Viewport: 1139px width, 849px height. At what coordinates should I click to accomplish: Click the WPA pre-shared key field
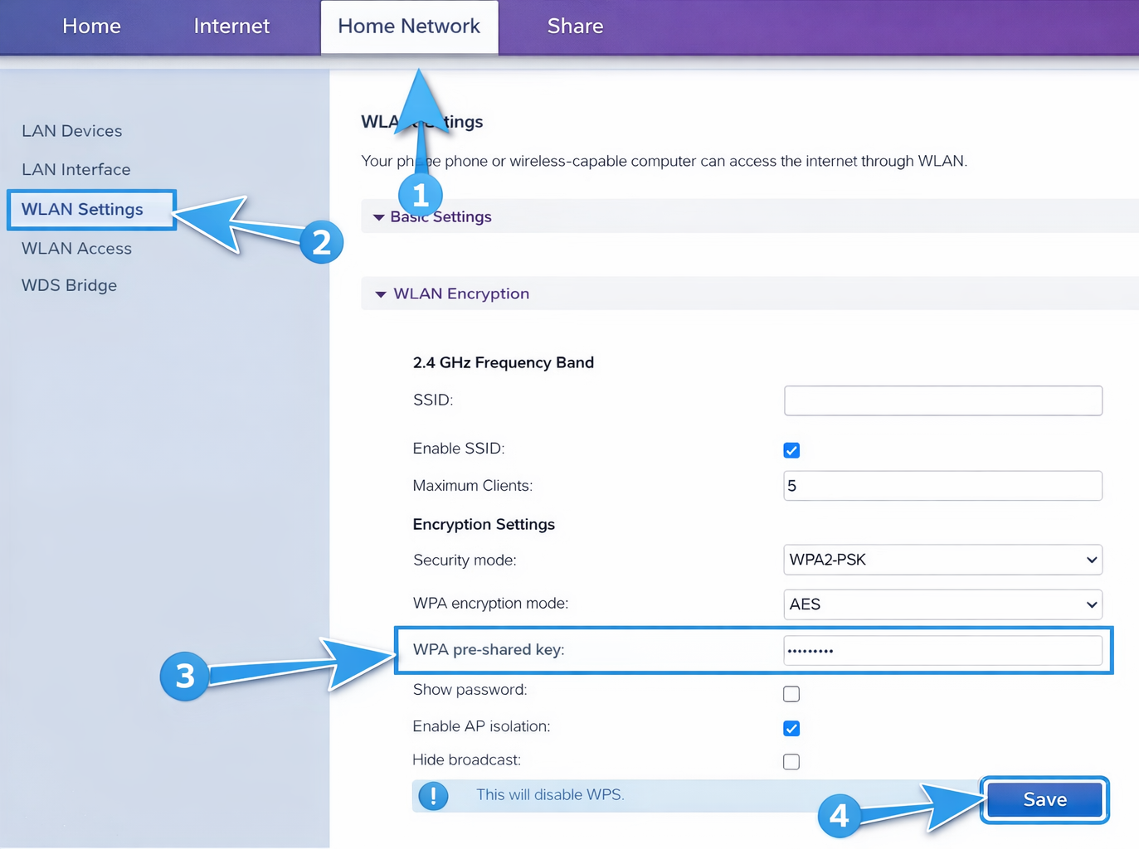coord(942,651)
